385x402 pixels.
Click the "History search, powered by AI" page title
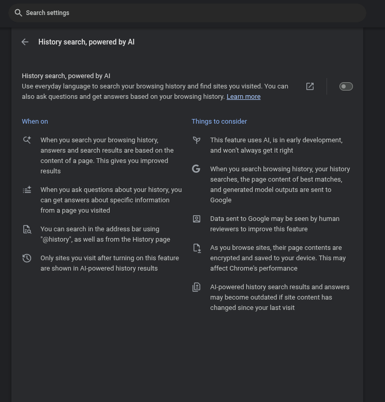tap(86, 42)
